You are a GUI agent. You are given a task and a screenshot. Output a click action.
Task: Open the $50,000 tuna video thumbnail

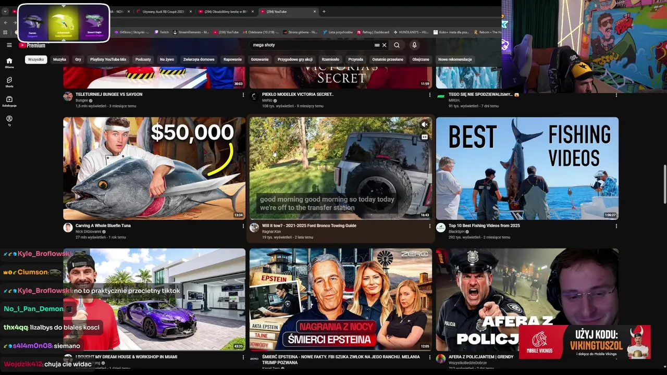tap(154, 168)
